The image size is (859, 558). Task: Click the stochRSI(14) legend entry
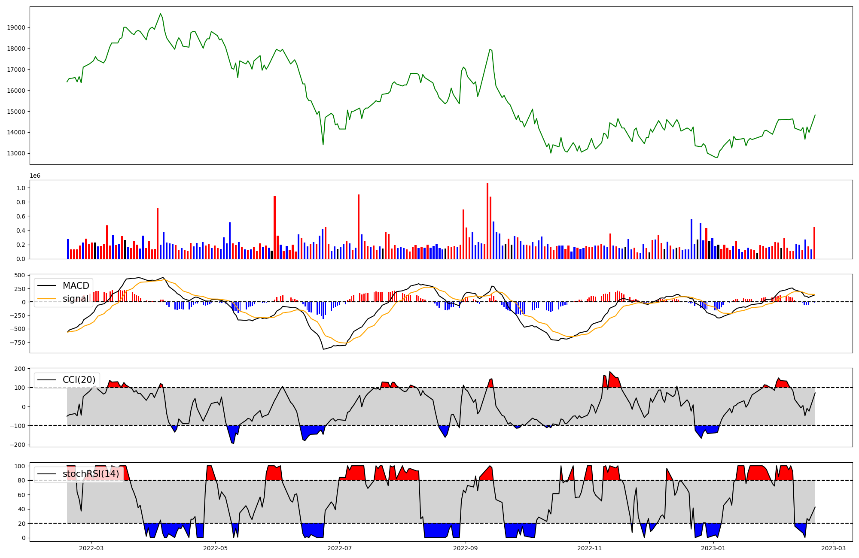(x=91, y=474)
